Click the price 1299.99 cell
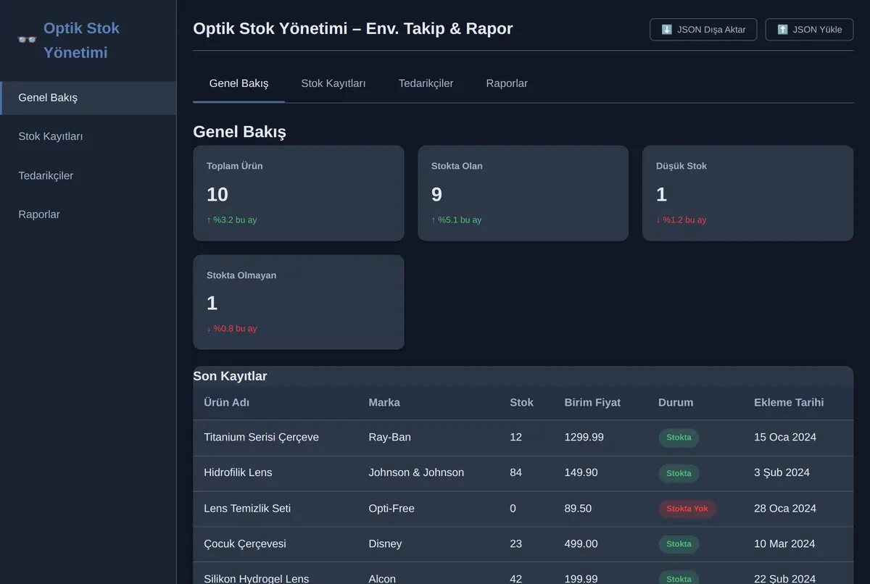The width and height of the screenshot is (870, 584). (584, 437)
